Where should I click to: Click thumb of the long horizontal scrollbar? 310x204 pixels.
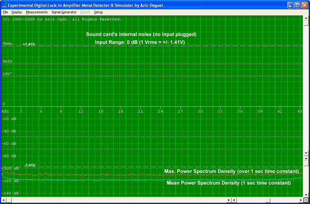pyautogui.click(x=9, y=200)
